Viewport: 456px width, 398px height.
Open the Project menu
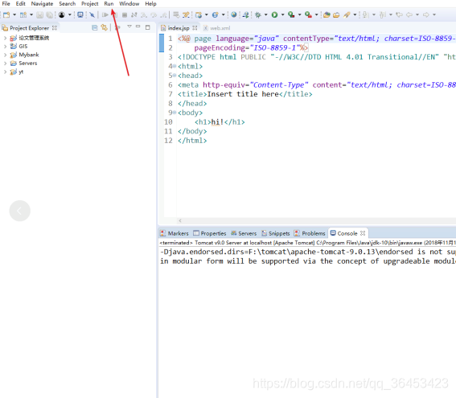[89, 4]
